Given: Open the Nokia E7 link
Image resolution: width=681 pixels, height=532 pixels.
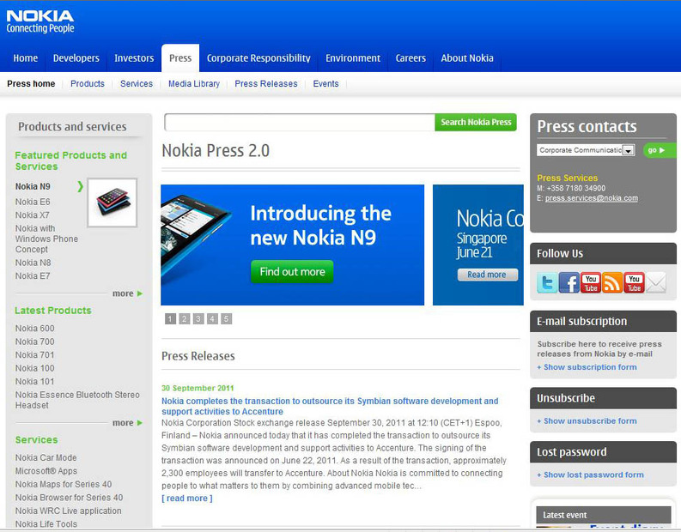Looking at the screenshot, I should click(x=33, y=276).
